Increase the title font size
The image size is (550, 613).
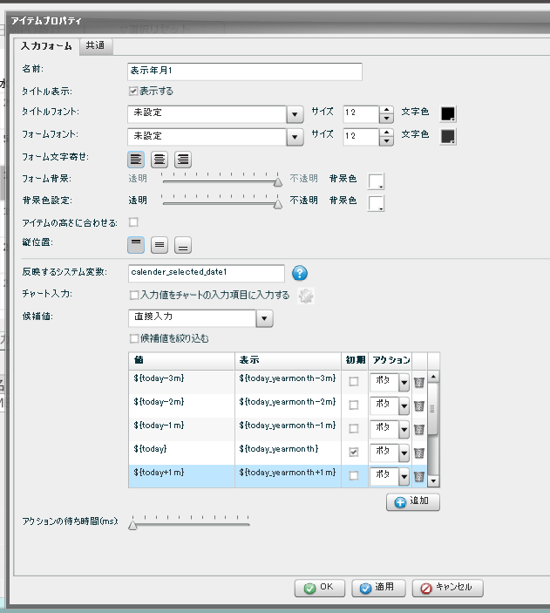click(386, 110)
